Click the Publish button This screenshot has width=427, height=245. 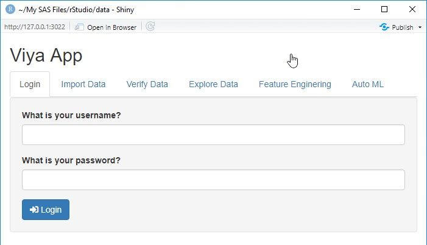coord(397,27)
